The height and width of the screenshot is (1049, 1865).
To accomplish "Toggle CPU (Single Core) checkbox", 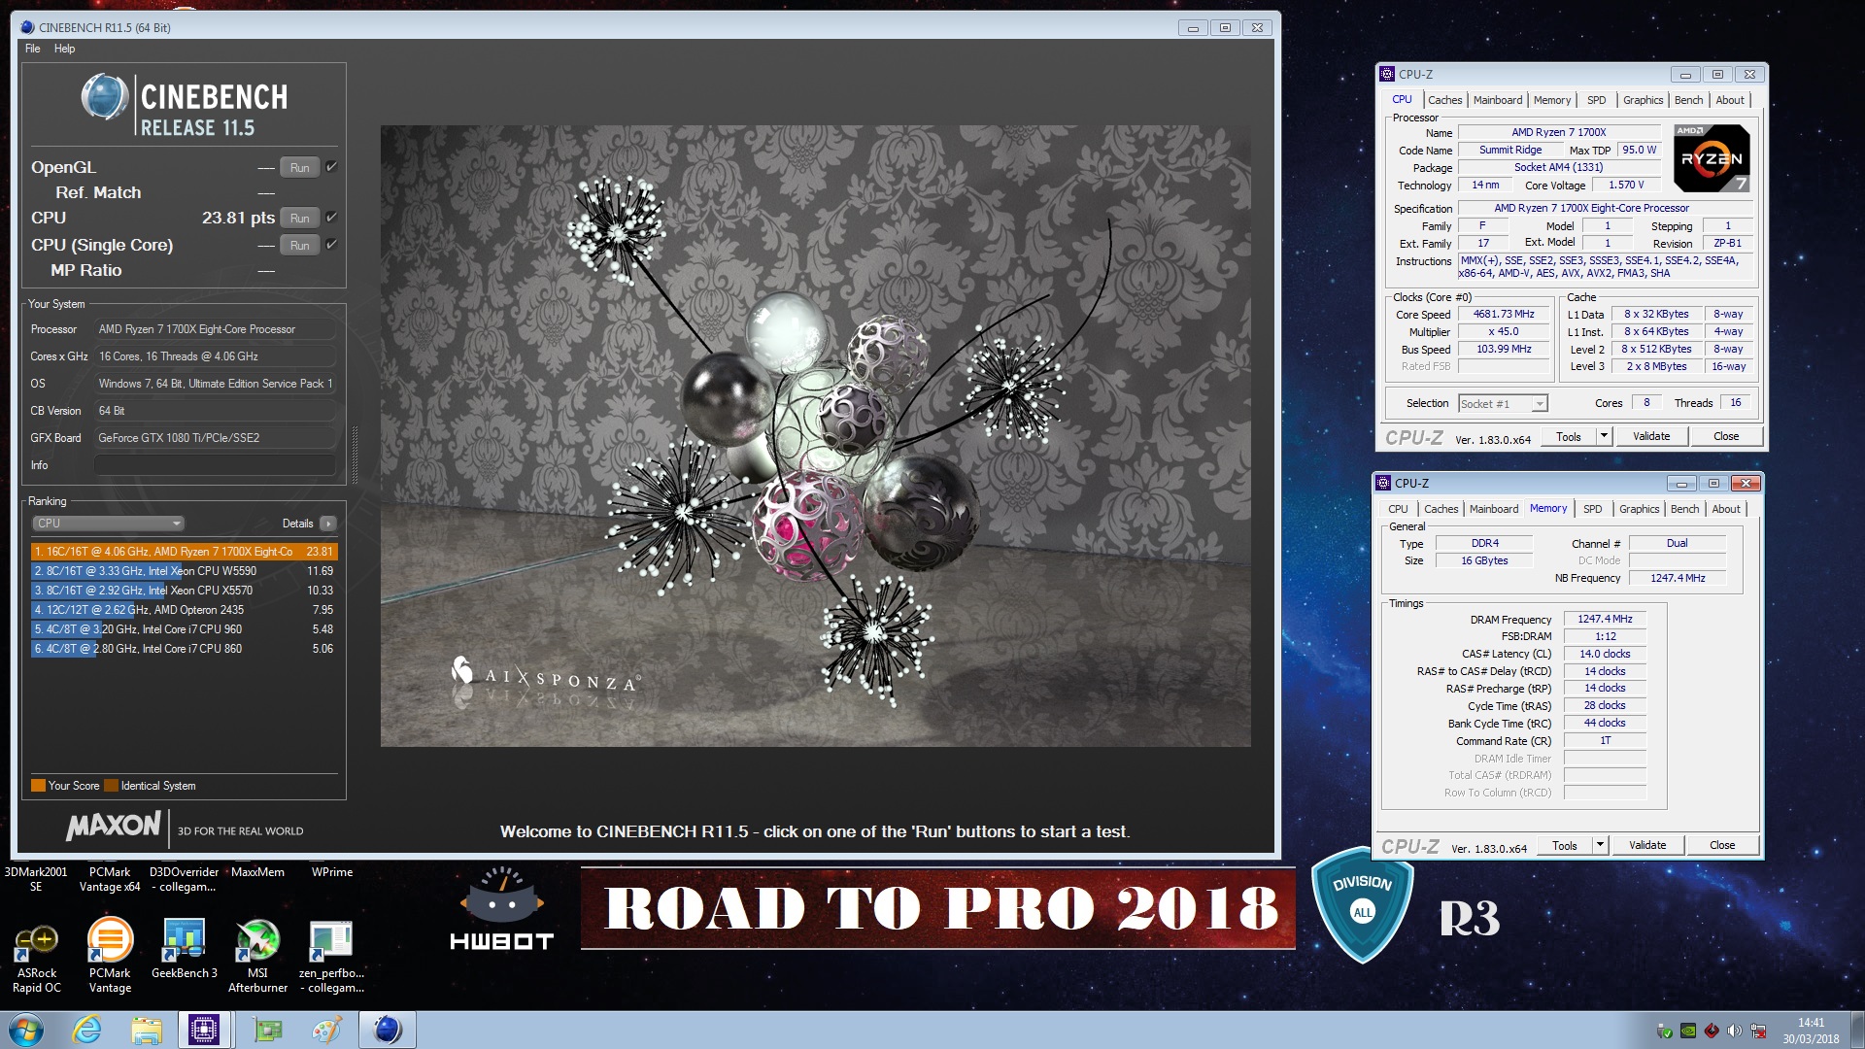I will (x=331, y=245).
